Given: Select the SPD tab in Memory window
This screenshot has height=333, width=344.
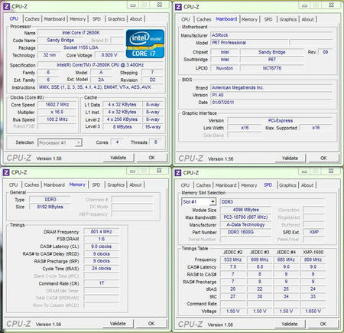Looking at the screenshot, I should (96, 184).
